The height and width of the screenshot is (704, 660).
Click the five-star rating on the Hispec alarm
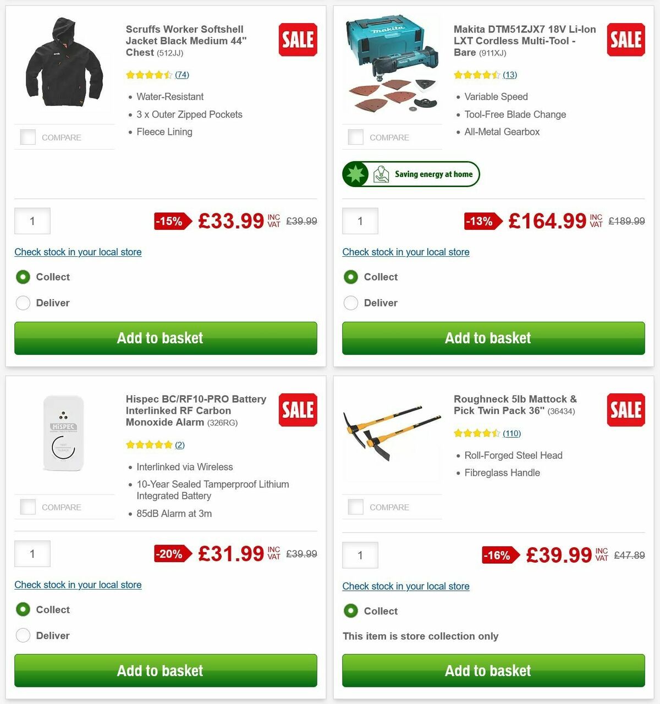pyautogui.click(x=149, y=444)
